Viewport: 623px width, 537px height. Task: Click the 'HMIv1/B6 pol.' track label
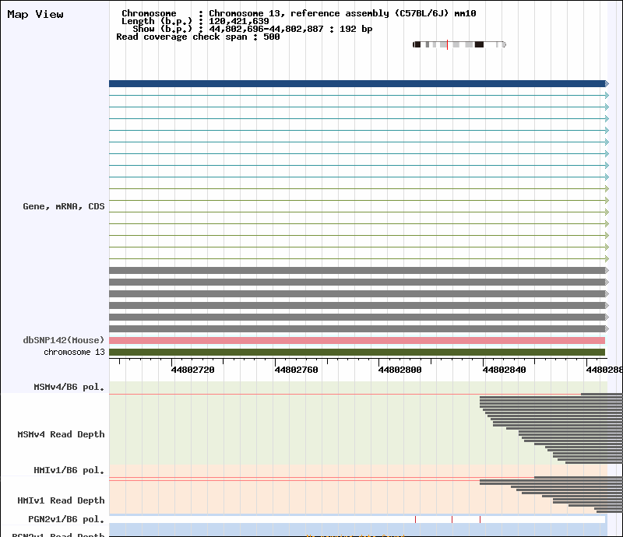[69, 470]
